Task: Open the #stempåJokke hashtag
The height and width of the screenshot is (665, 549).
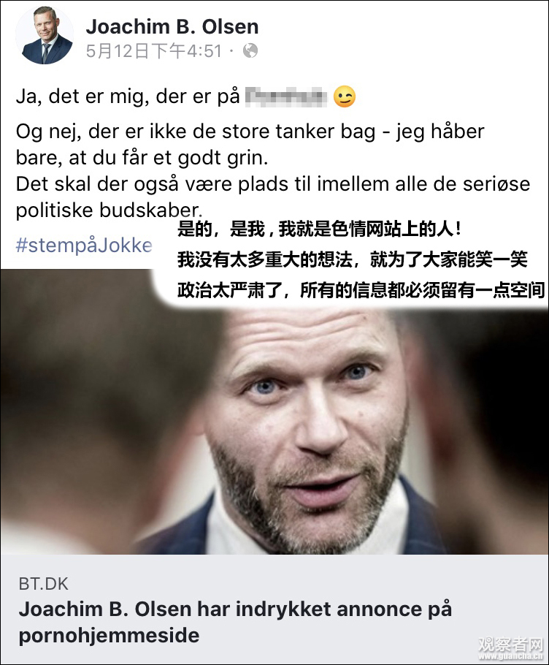Action: (x=84, y=245)
